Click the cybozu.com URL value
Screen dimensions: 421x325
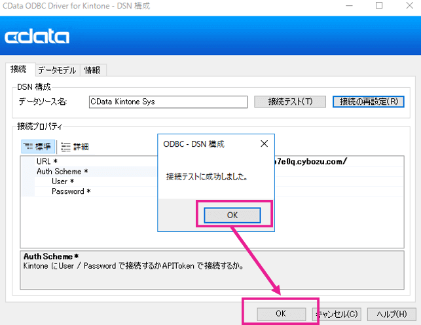pos(310,161)
